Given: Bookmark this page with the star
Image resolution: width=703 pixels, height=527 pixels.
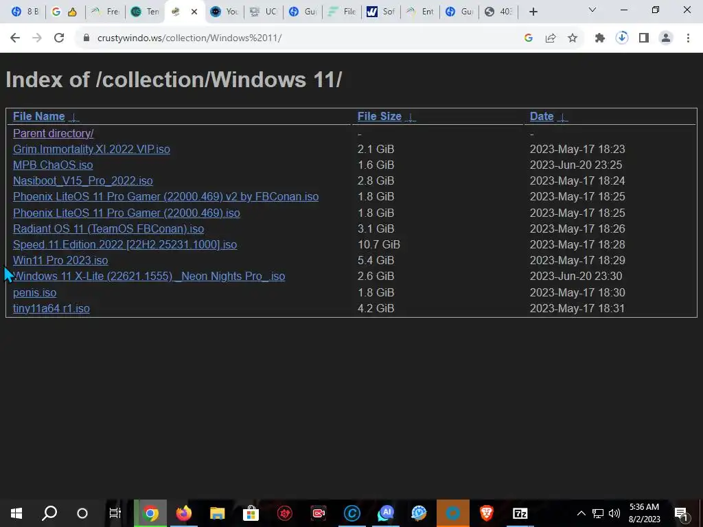Looking at the screenshot, I should click(x=573, y=38).
